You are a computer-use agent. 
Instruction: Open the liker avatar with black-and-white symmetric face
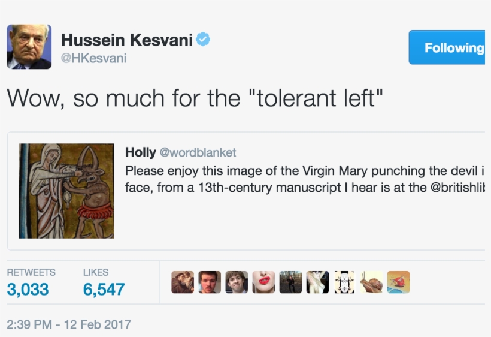click(344, 282)
